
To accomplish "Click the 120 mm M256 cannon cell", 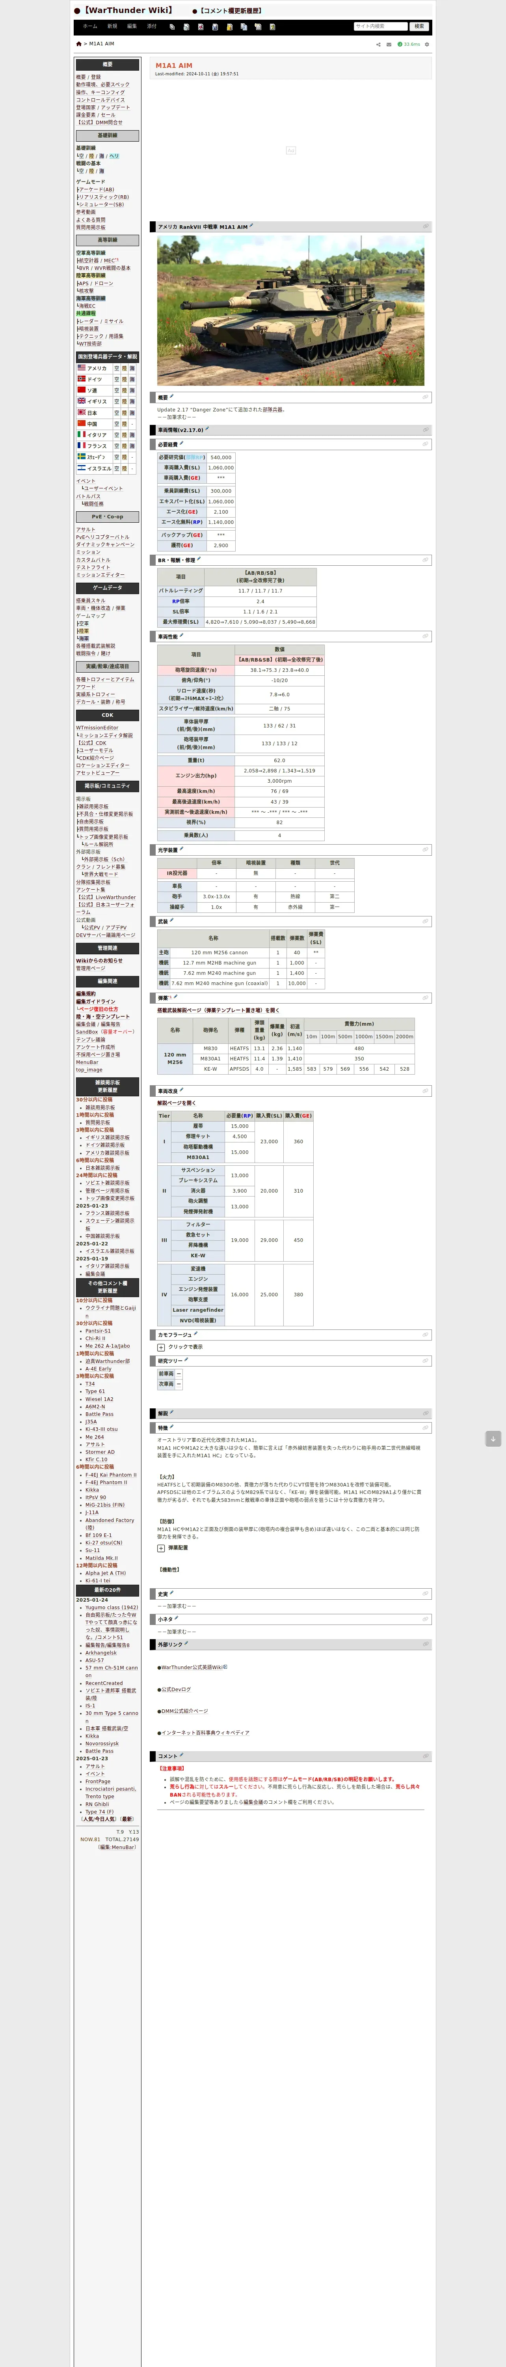I will 220,952.
